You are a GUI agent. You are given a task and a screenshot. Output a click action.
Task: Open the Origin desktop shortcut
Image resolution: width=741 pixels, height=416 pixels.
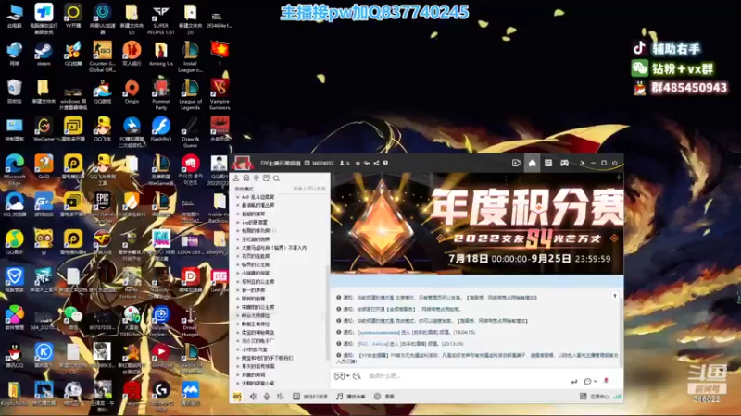tap(132, 92)
